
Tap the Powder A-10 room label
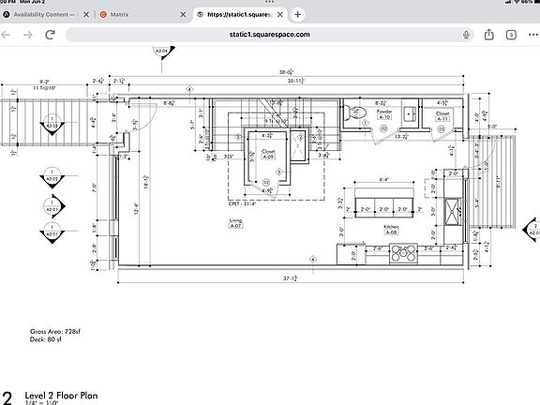click(x=384, y=114)
